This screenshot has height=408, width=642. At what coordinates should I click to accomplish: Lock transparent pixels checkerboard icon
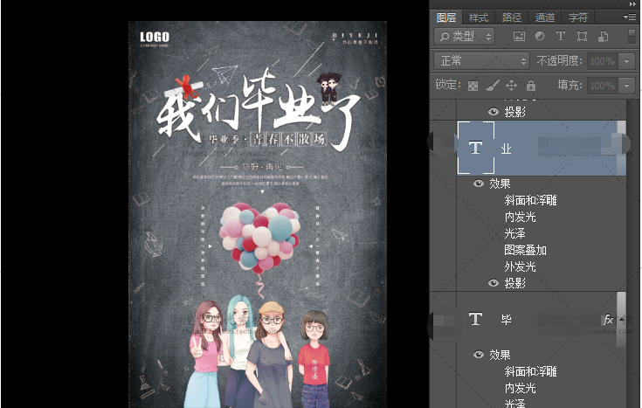click(x=473, y=86)
